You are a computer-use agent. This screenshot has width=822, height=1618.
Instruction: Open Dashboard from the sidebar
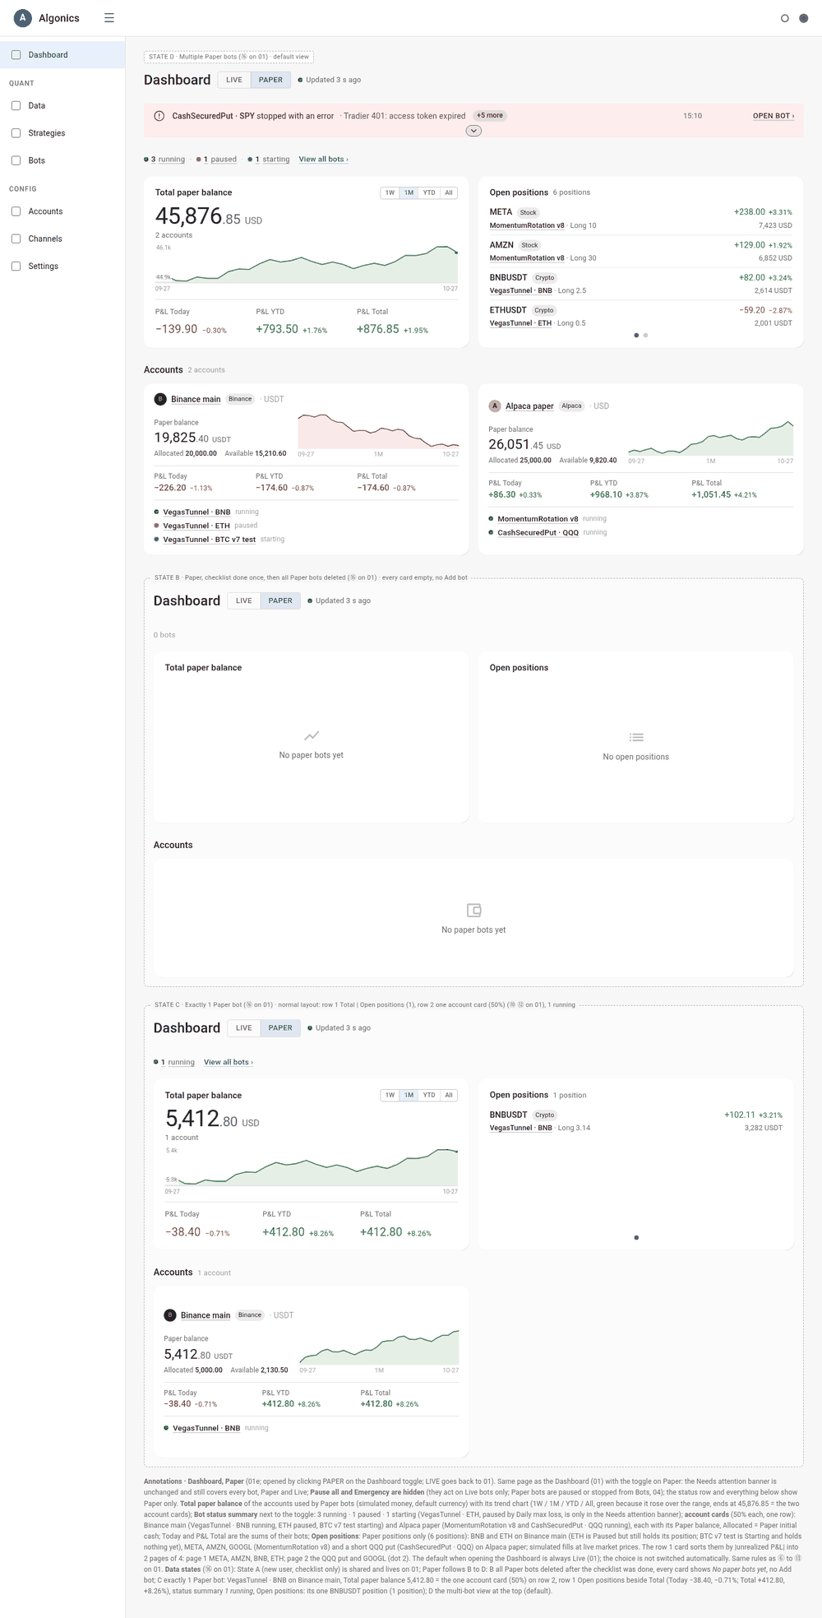(x=62, y=55)
